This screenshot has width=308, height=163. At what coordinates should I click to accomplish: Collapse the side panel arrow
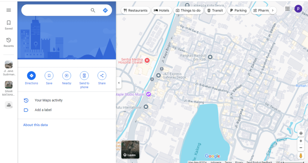pos(119,83)
